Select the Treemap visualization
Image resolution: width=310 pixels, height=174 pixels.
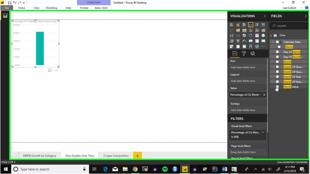pyautogui.click(x=257, y=36)
